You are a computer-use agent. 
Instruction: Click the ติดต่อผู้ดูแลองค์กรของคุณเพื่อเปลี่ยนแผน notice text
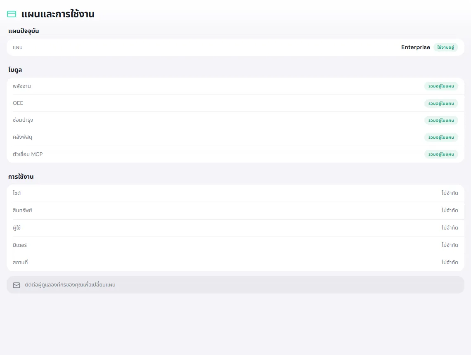(x=70, y=285)
